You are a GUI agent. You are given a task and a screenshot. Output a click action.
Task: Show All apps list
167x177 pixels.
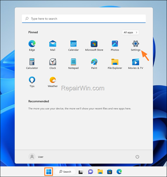[x=130, y=32]
